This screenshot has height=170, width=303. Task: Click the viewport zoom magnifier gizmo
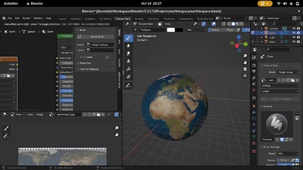[x=245, y=56]
